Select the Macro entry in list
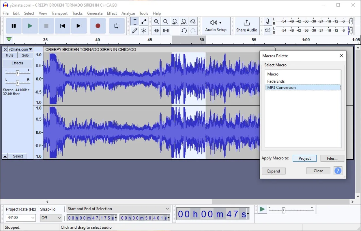The image size is (361, 231). 303,74
